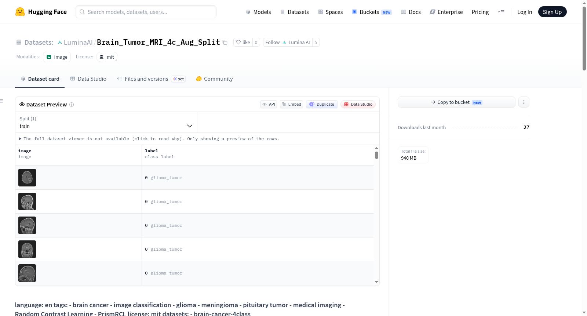Screen dimensions: 587x316
Task: Copy dataset name with the copy icon
Action: tap(225, 42)
